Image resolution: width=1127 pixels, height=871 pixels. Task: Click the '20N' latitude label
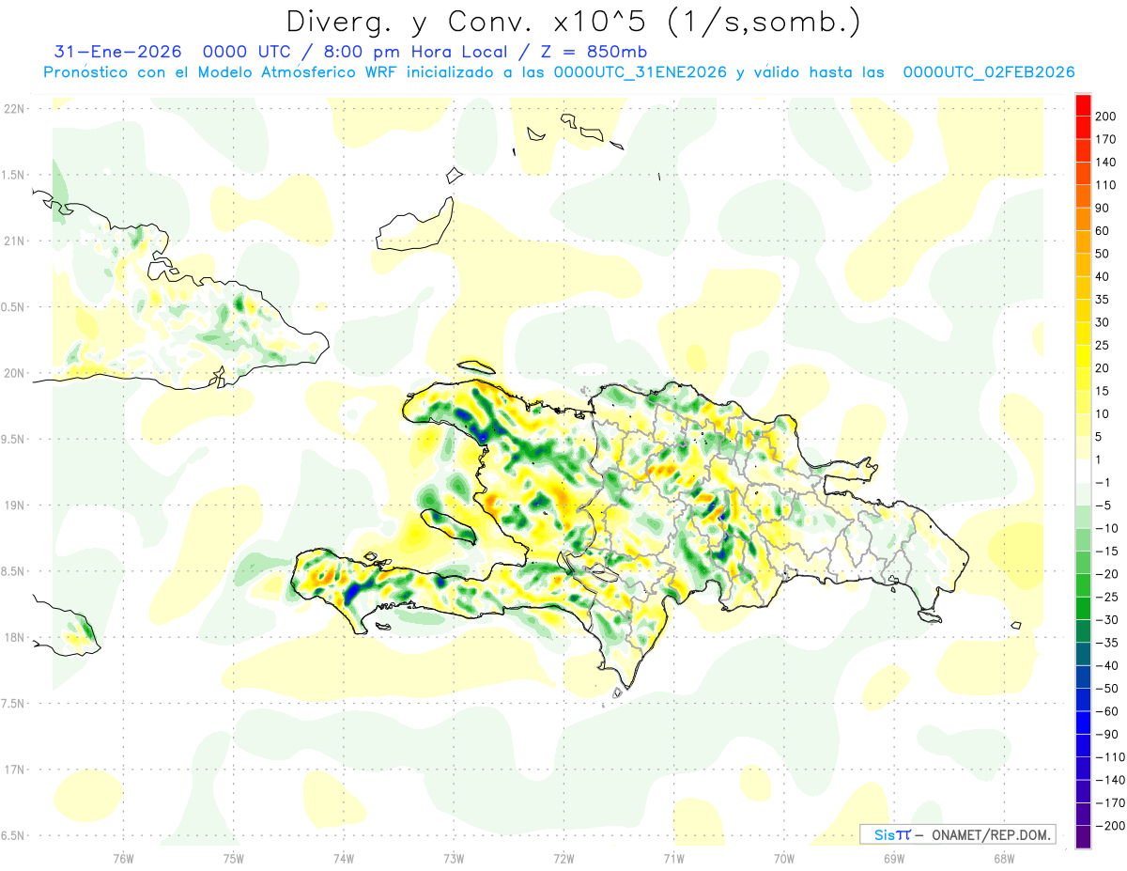point(13,373)
